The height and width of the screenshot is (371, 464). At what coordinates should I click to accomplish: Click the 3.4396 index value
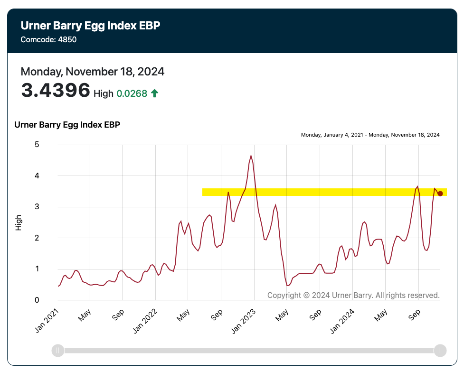coord(56,90)
